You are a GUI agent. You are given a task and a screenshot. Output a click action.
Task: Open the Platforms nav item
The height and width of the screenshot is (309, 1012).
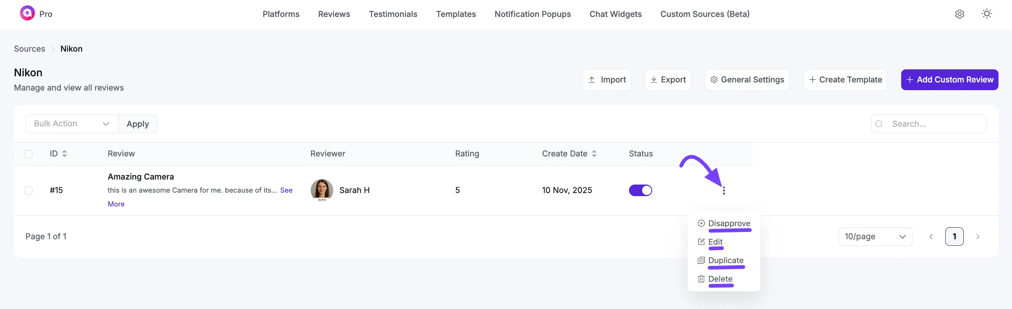[x=281, y=14]
